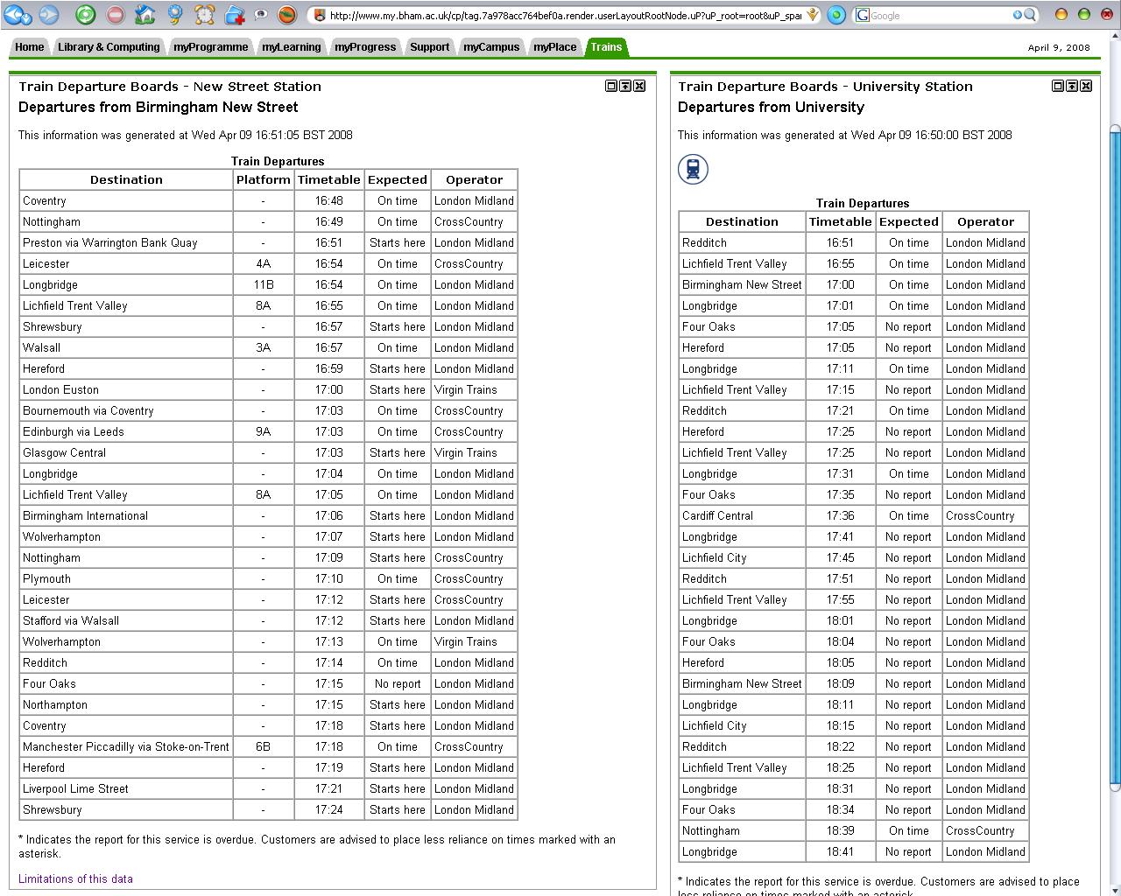
Task: Remove the New Street Station panel
Action: coord(639,86)
